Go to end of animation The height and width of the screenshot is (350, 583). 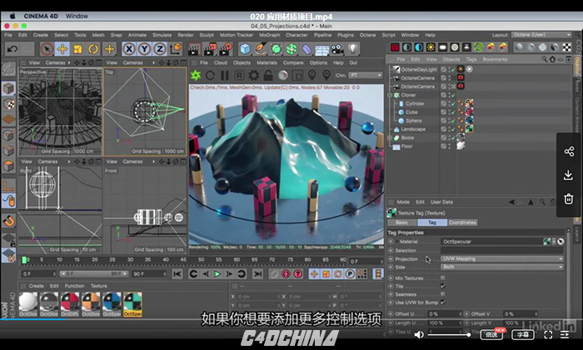[257, 274]
